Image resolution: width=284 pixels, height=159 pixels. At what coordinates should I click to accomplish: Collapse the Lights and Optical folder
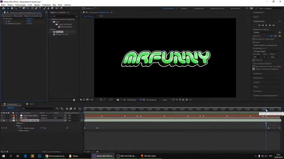[x=54, y=24]
